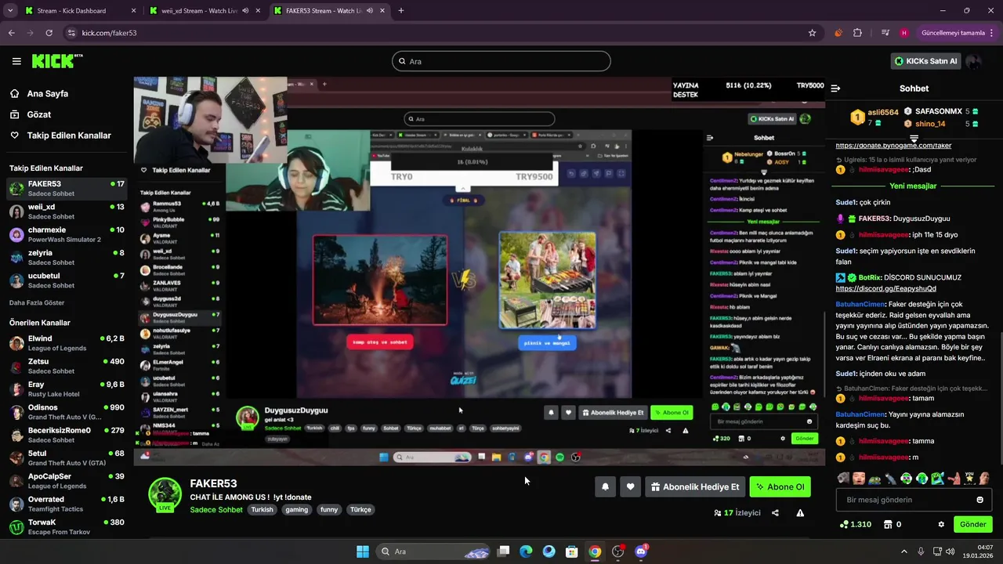Follow FAKER53 with heart button

click(x=630, y=486)
